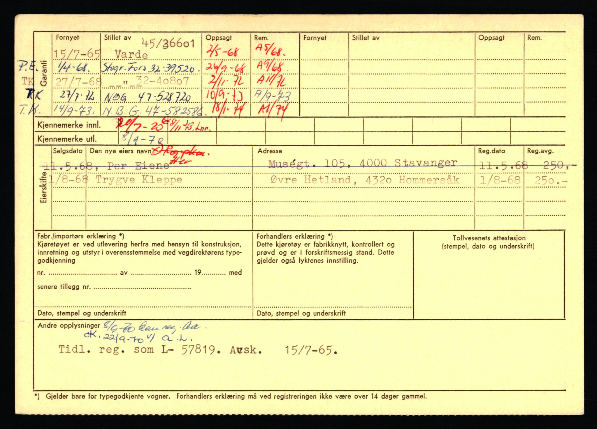Select the 'Andre opplysninger' label
The image size is (597, 429).
(x=69, y=325)
